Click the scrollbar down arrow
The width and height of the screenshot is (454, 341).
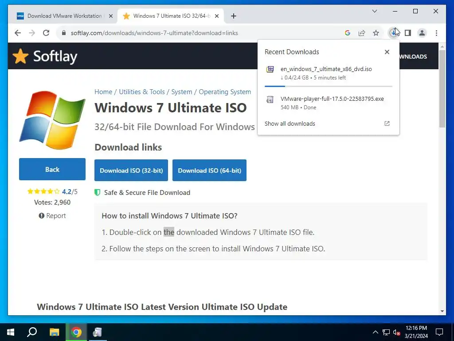point(442,311)
